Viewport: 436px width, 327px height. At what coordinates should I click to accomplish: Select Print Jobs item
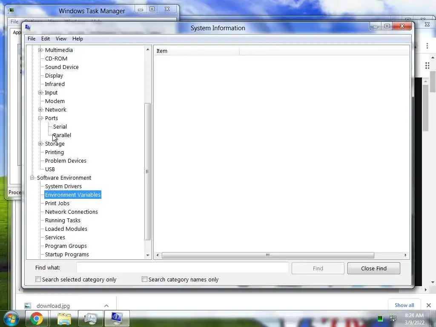[x=57, y=203]
